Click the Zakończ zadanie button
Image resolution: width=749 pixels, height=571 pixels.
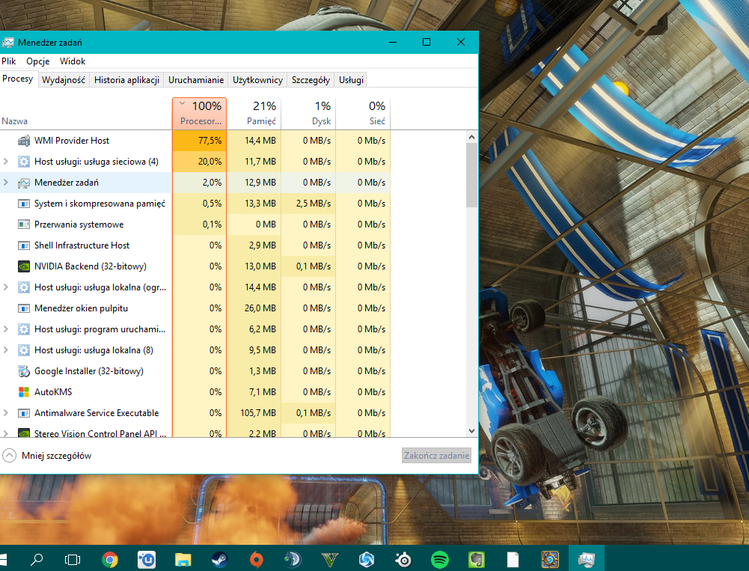436,455
